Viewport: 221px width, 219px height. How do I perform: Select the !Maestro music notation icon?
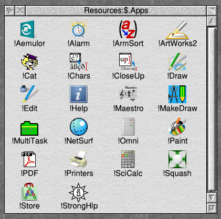point(128,94)
